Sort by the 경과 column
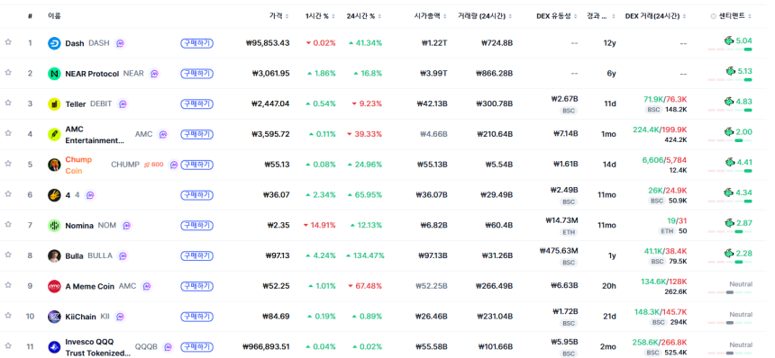 pyautogui.click(x=600, y=16)
